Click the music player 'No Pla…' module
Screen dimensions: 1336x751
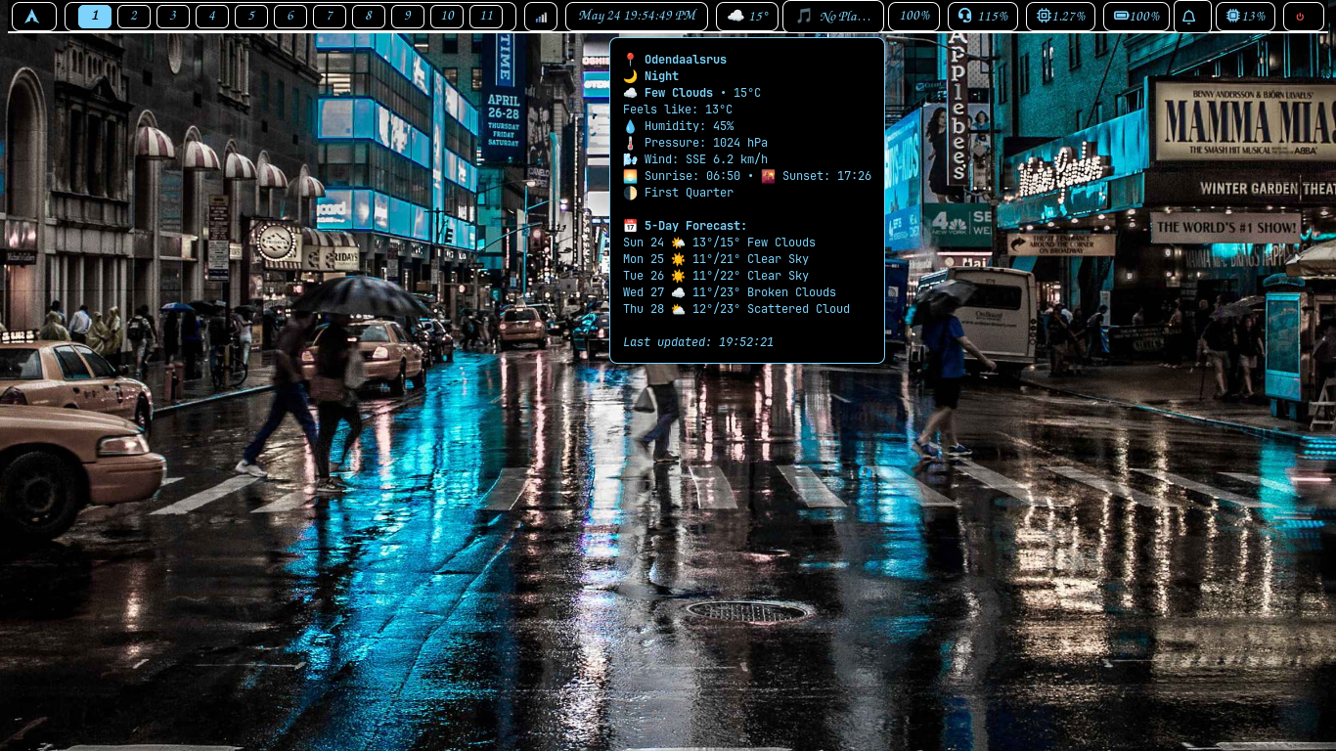(833, 16)
